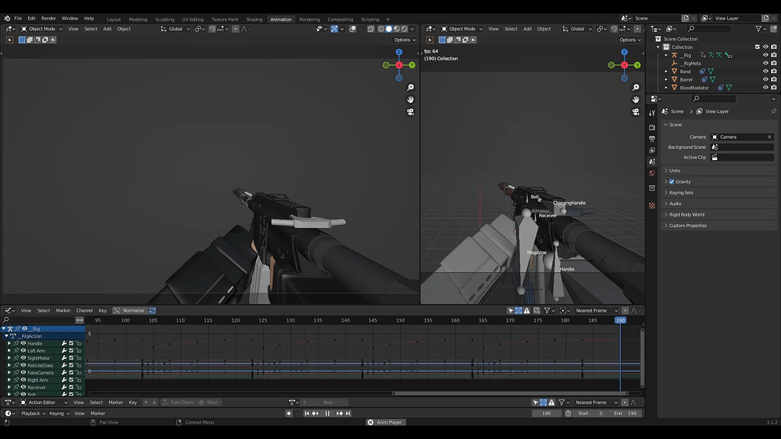Click the camera icon below the navigation gizmo
The width and height of the screenshot is (781, 439).
pyautogui.click(x=410, y=111)
